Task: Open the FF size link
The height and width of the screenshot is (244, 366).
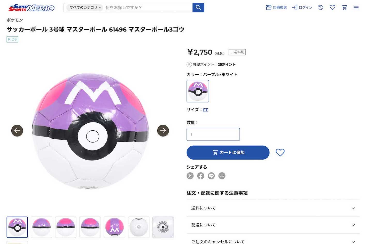Action: (206, 110)
